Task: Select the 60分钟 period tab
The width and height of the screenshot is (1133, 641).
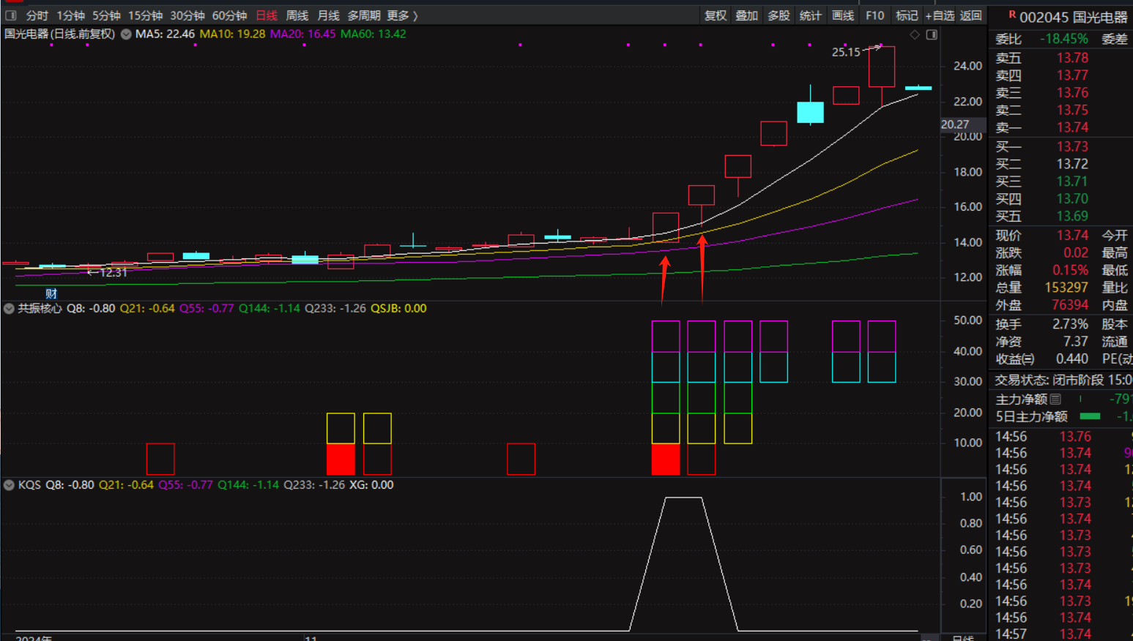Action: [229, 15]
